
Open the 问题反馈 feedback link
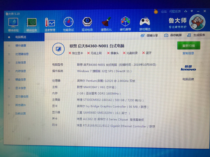[x=175, y=12]
